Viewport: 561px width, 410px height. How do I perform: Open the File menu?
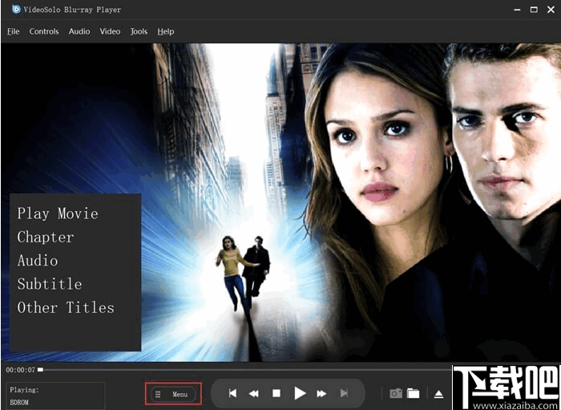pos(14,31)
